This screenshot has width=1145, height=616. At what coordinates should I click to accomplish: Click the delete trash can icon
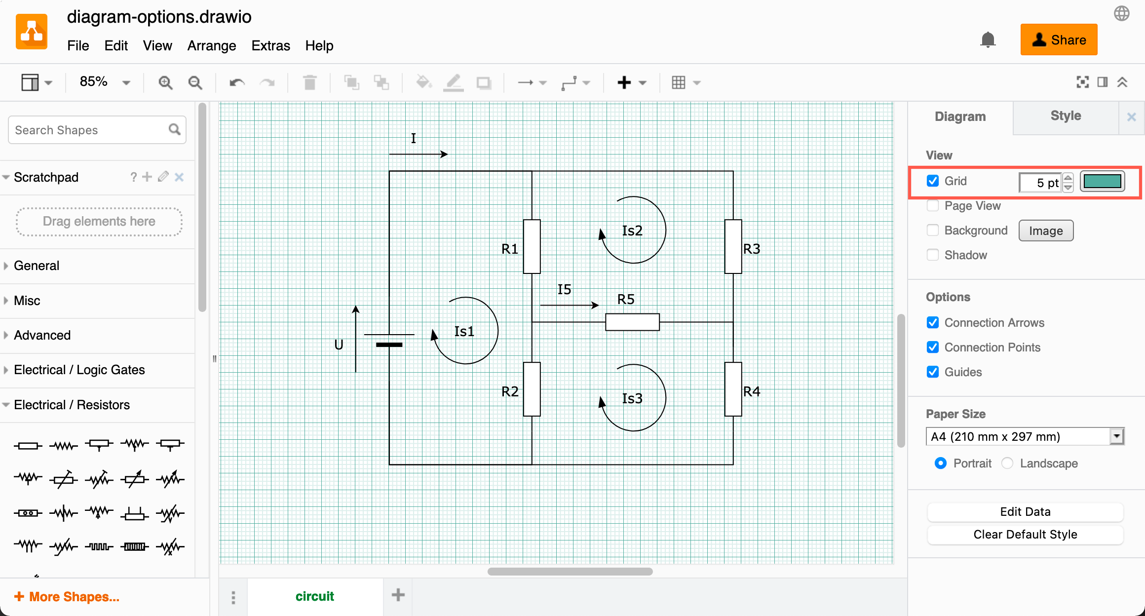click(x=309, y=82)
